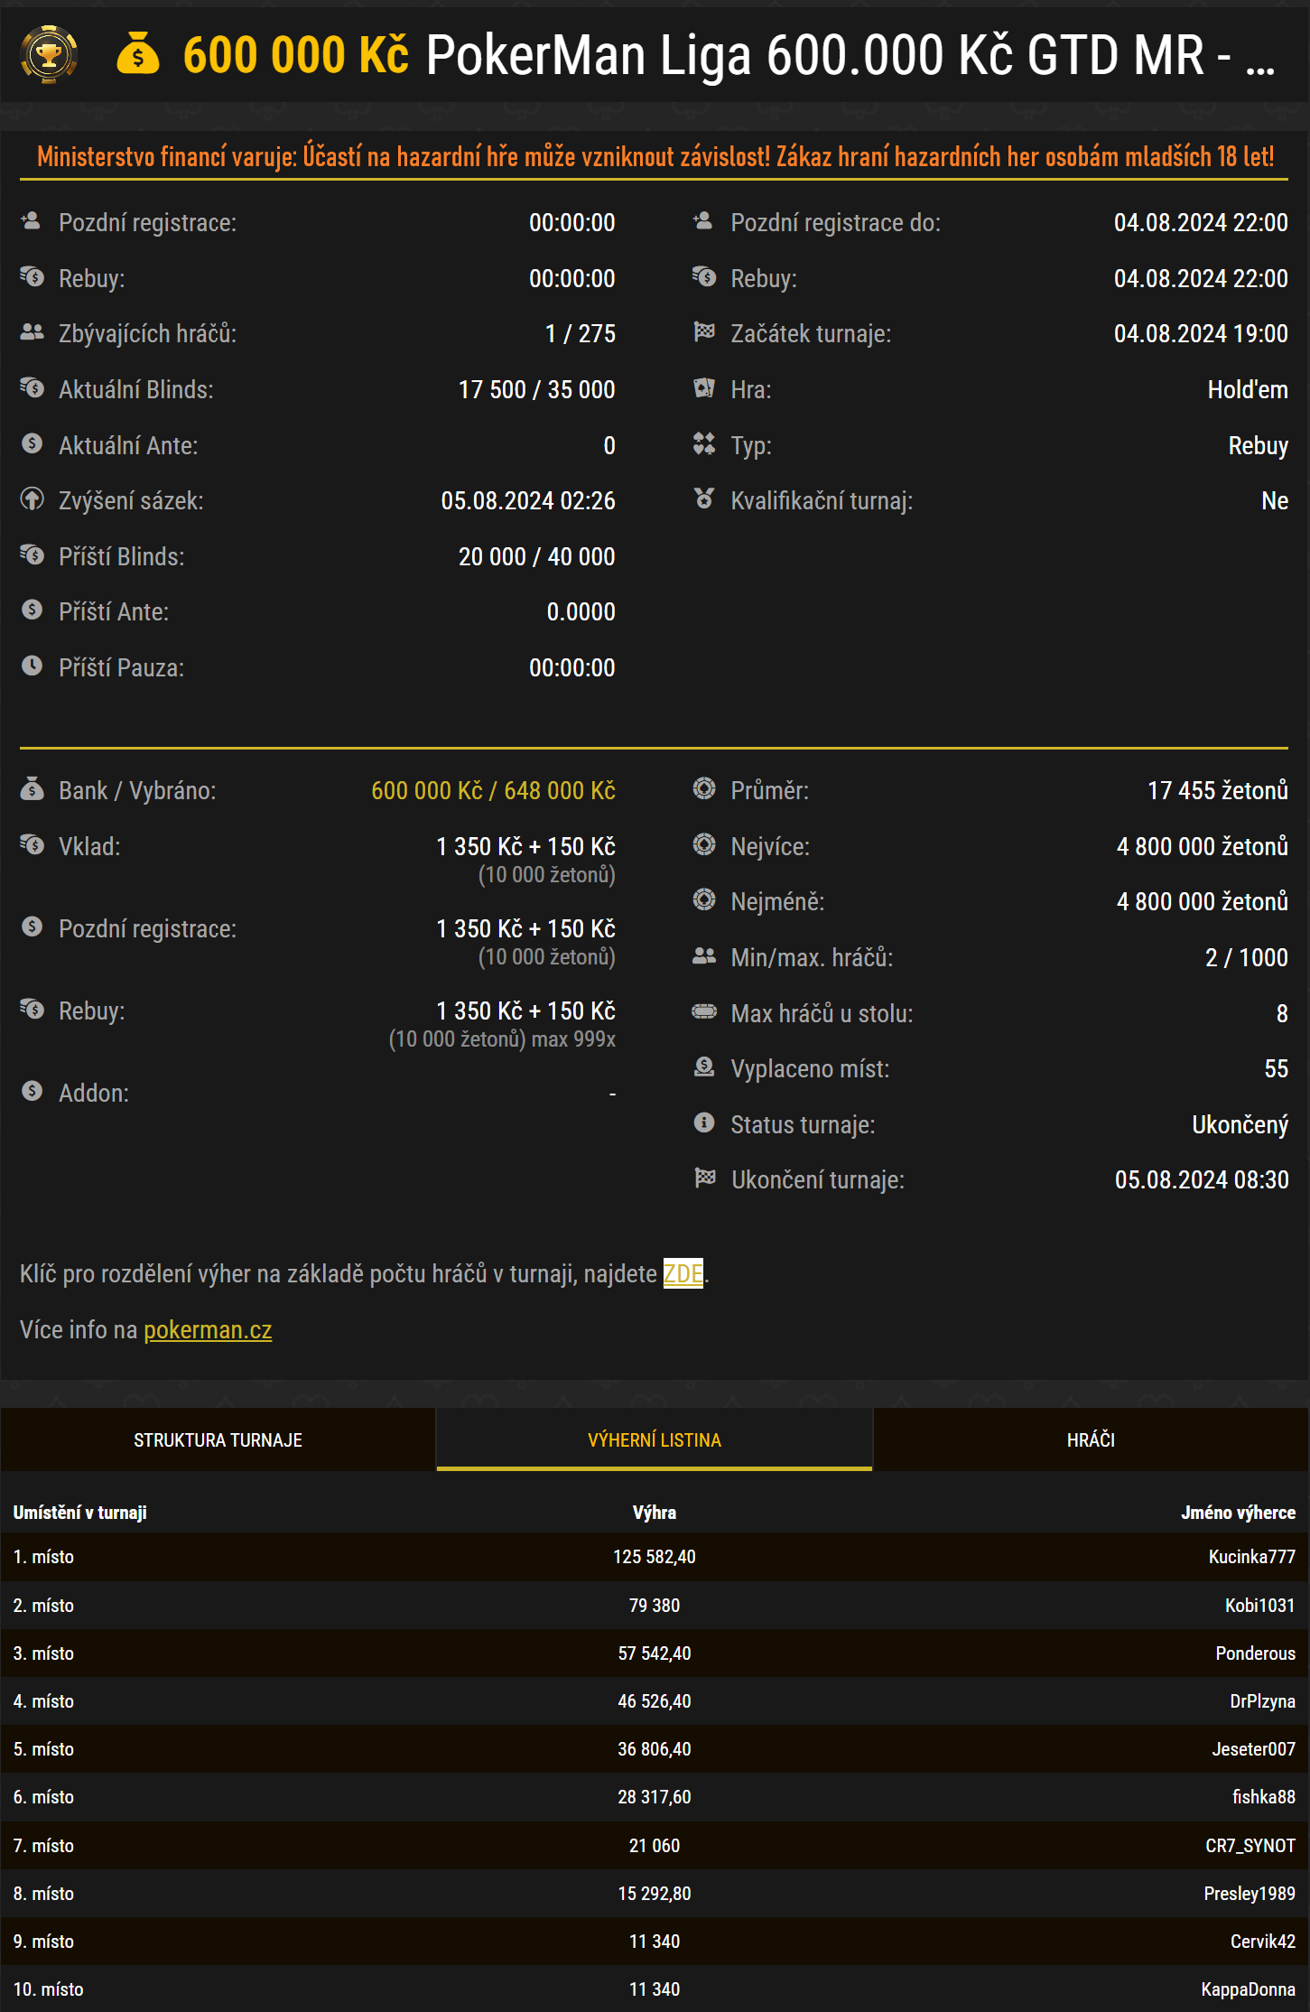
Task: Open the Struktura turnaje tab
Action: [x=218, y=1440]
